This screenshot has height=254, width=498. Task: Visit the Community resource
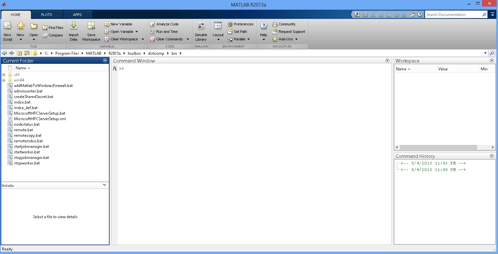tap(284, 24)
